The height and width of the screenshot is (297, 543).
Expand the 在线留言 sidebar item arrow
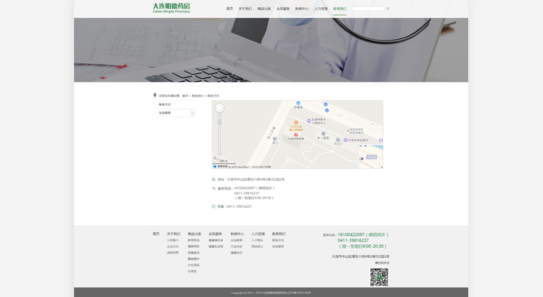pos(192,113)
